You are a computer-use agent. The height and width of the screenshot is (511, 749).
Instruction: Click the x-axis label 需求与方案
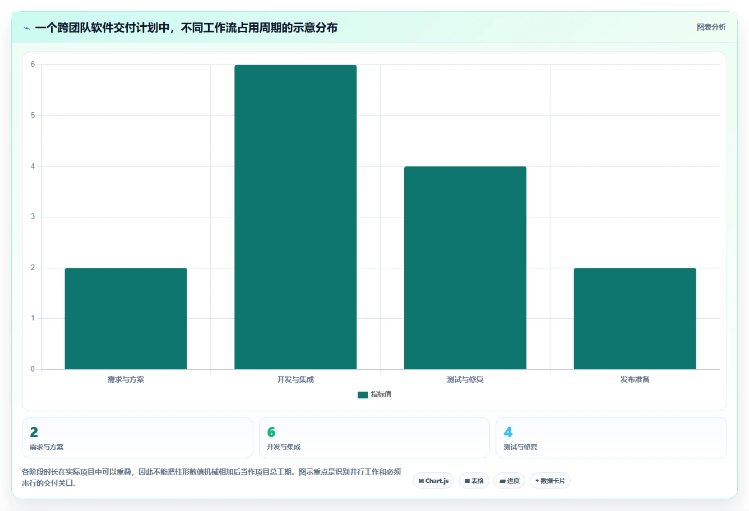click(126, 380)
